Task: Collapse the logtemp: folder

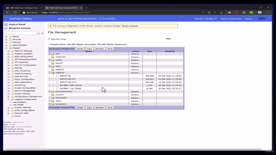Action: tap(50, 73)
